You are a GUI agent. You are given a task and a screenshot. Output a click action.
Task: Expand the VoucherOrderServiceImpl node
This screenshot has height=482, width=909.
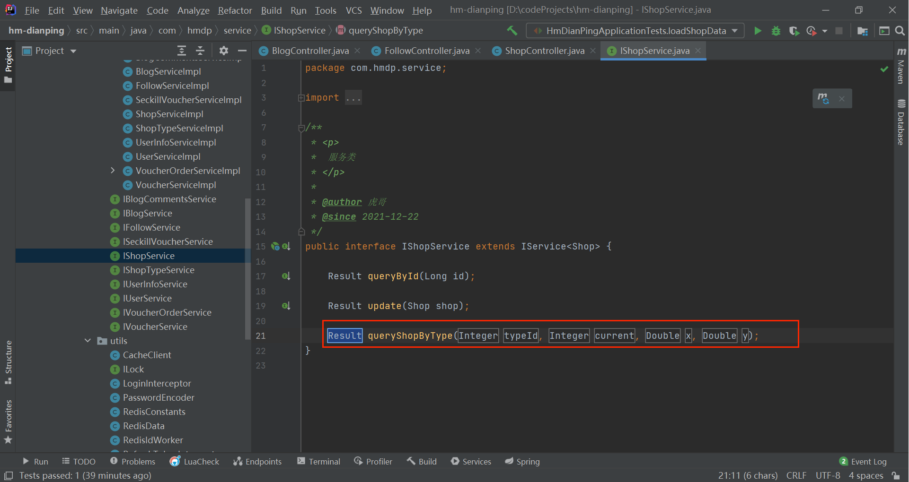[113, 171]
